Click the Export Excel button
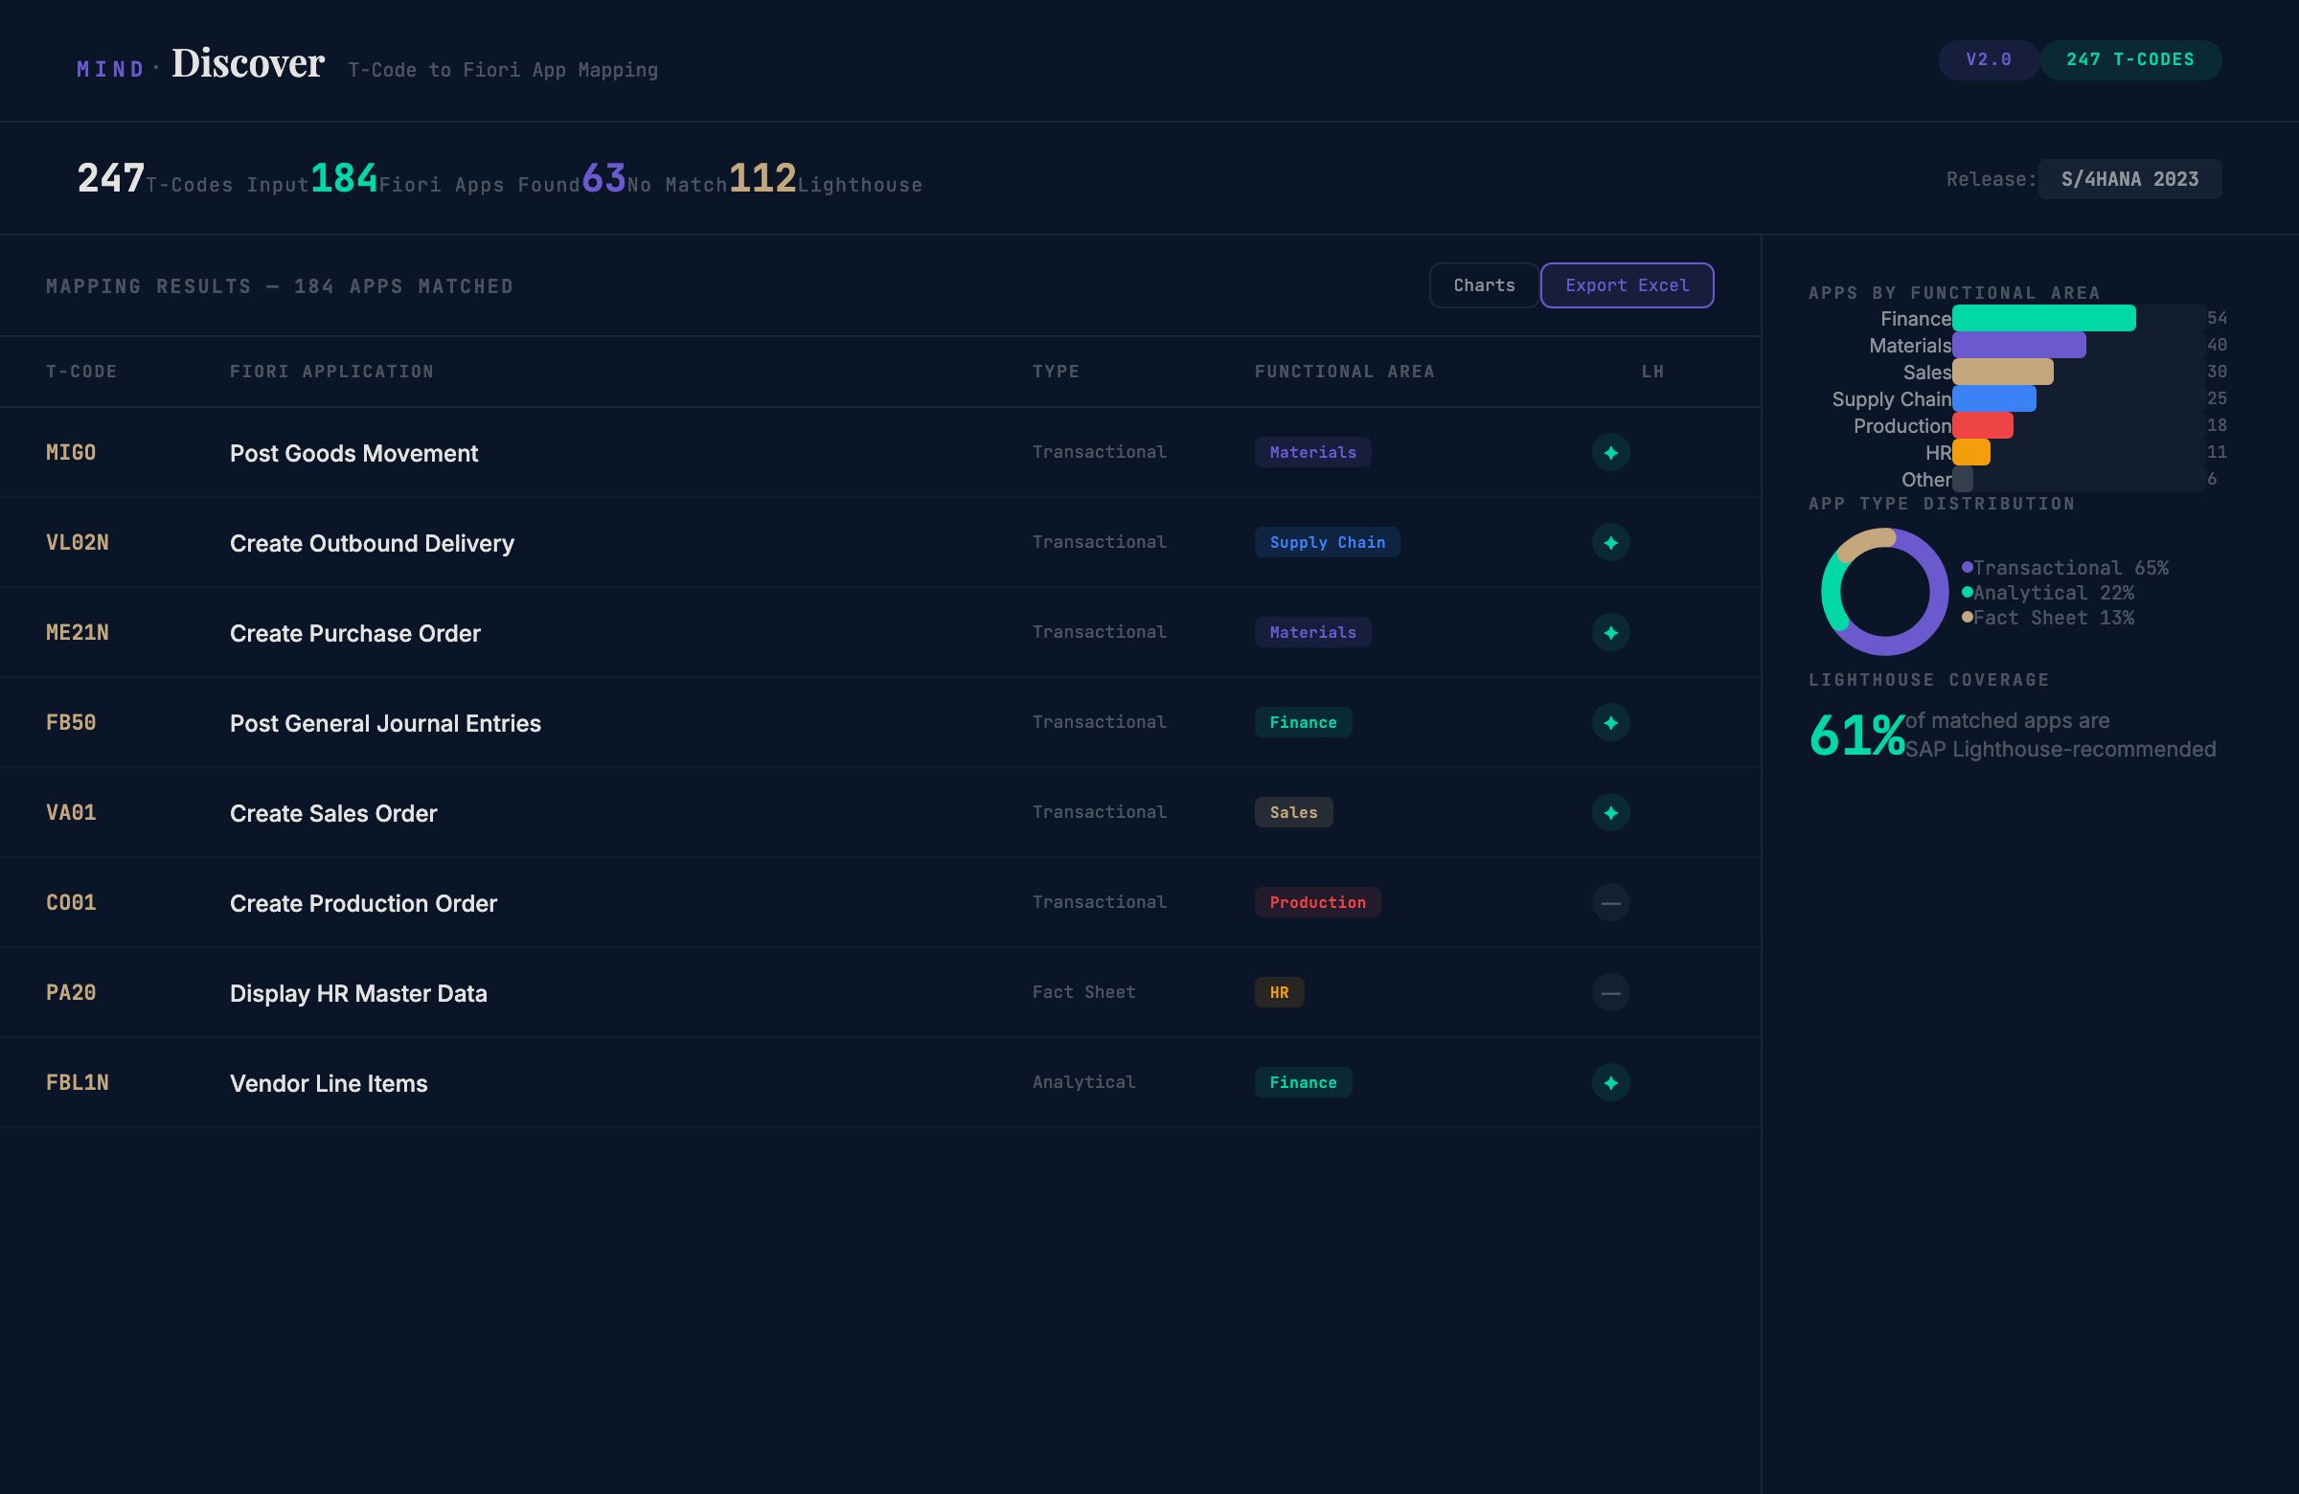This screenshot has width=2299, height=1494. (1627, 284)
